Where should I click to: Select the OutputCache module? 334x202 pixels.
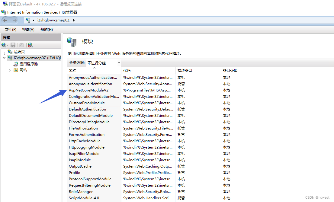click(x=80, y=166)
